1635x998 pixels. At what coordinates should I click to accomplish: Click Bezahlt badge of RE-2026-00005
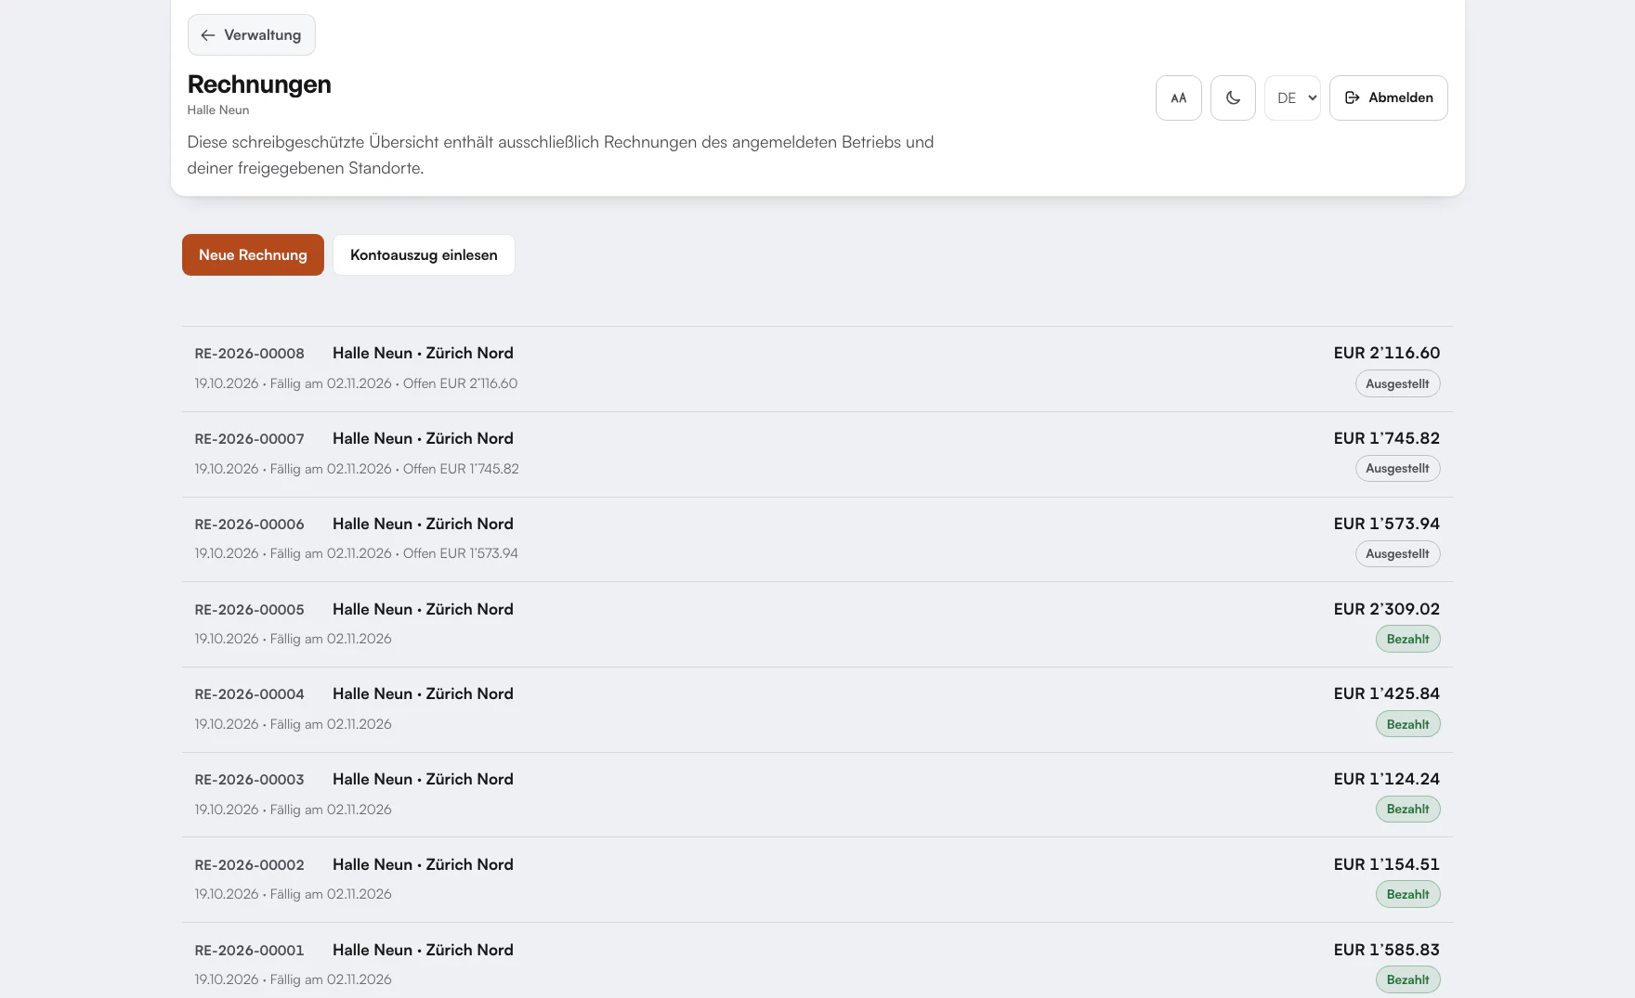1407,639
